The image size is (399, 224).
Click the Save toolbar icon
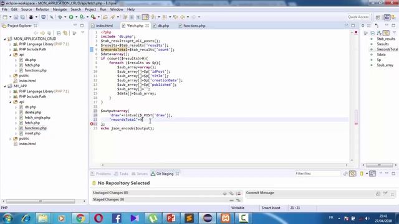(x=16, y=17)
